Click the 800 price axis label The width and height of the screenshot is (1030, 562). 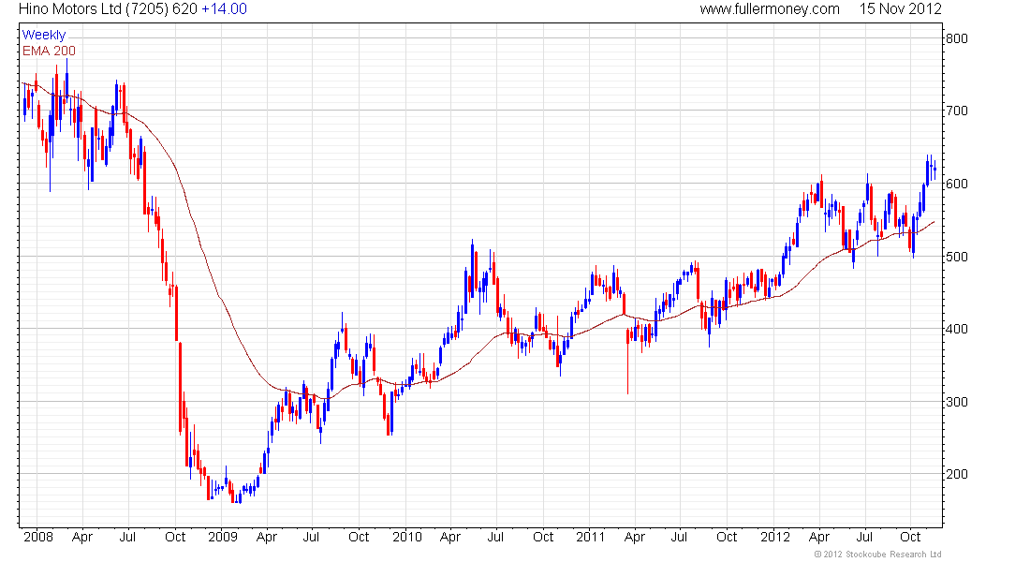pos(956,38)
